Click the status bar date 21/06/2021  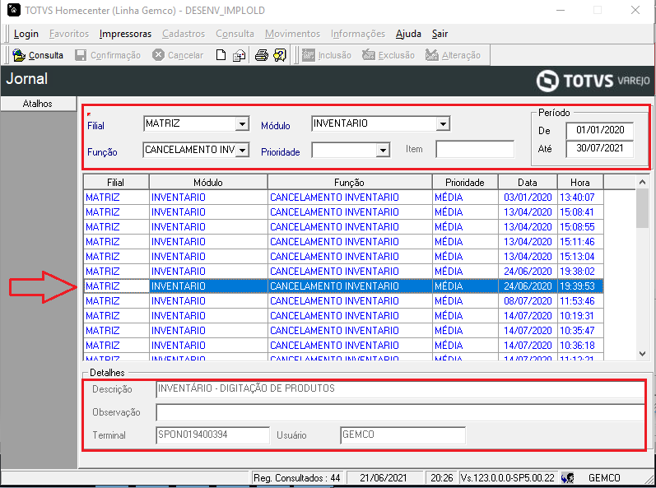tap(384, 477)
